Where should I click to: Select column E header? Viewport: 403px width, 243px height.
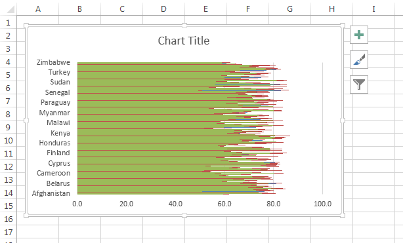[x=205, y=9]
